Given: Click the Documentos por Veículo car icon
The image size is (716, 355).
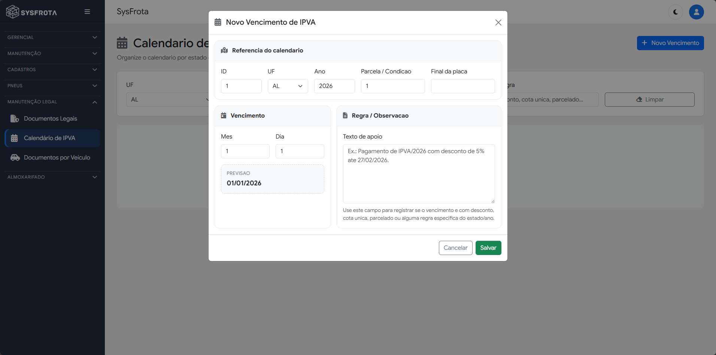Looking at the screenshot, I should (15, 158).
